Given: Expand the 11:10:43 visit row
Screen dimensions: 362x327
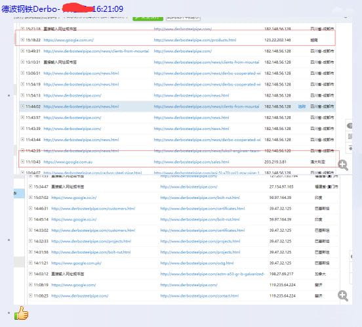Looking at the screenshot, I should (x=22, y=162).
